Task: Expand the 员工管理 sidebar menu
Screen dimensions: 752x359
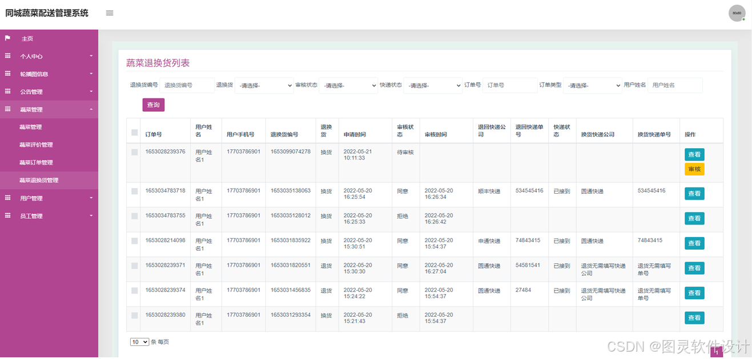Action: [49, 215]
